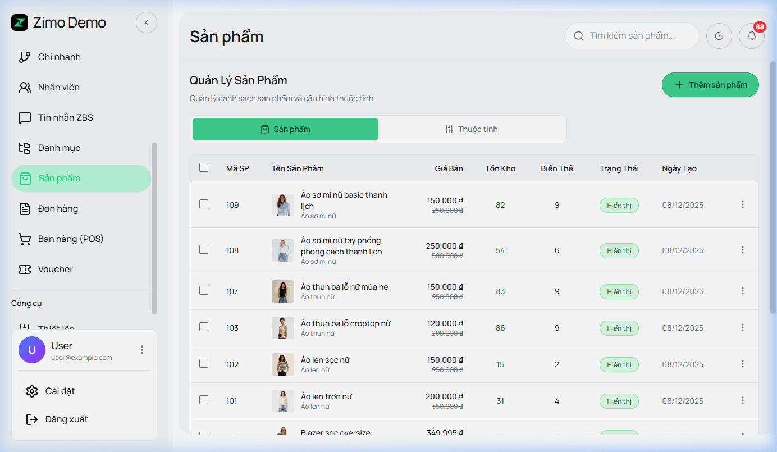777x452 pixels.
Task: Click the Zimo Demo logo icon
Action: tap(20, 23)
